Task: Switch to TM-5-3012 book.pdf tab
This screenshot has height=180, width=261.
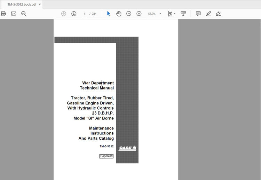Action: click(x=22, y=5)
